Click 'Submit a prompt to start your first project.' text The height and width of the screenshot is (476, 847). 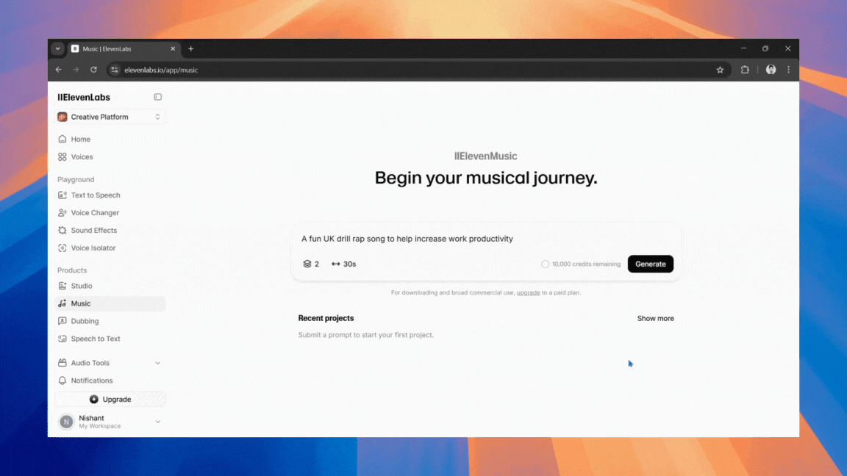click(x=365, y=335)
